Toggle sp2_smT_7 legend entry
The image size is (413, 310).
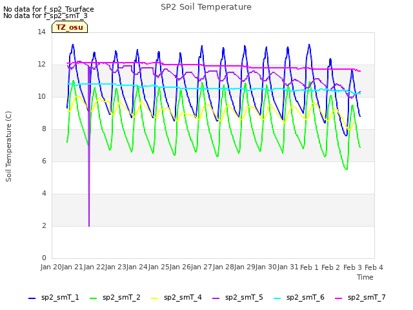[x=360, y=298]
